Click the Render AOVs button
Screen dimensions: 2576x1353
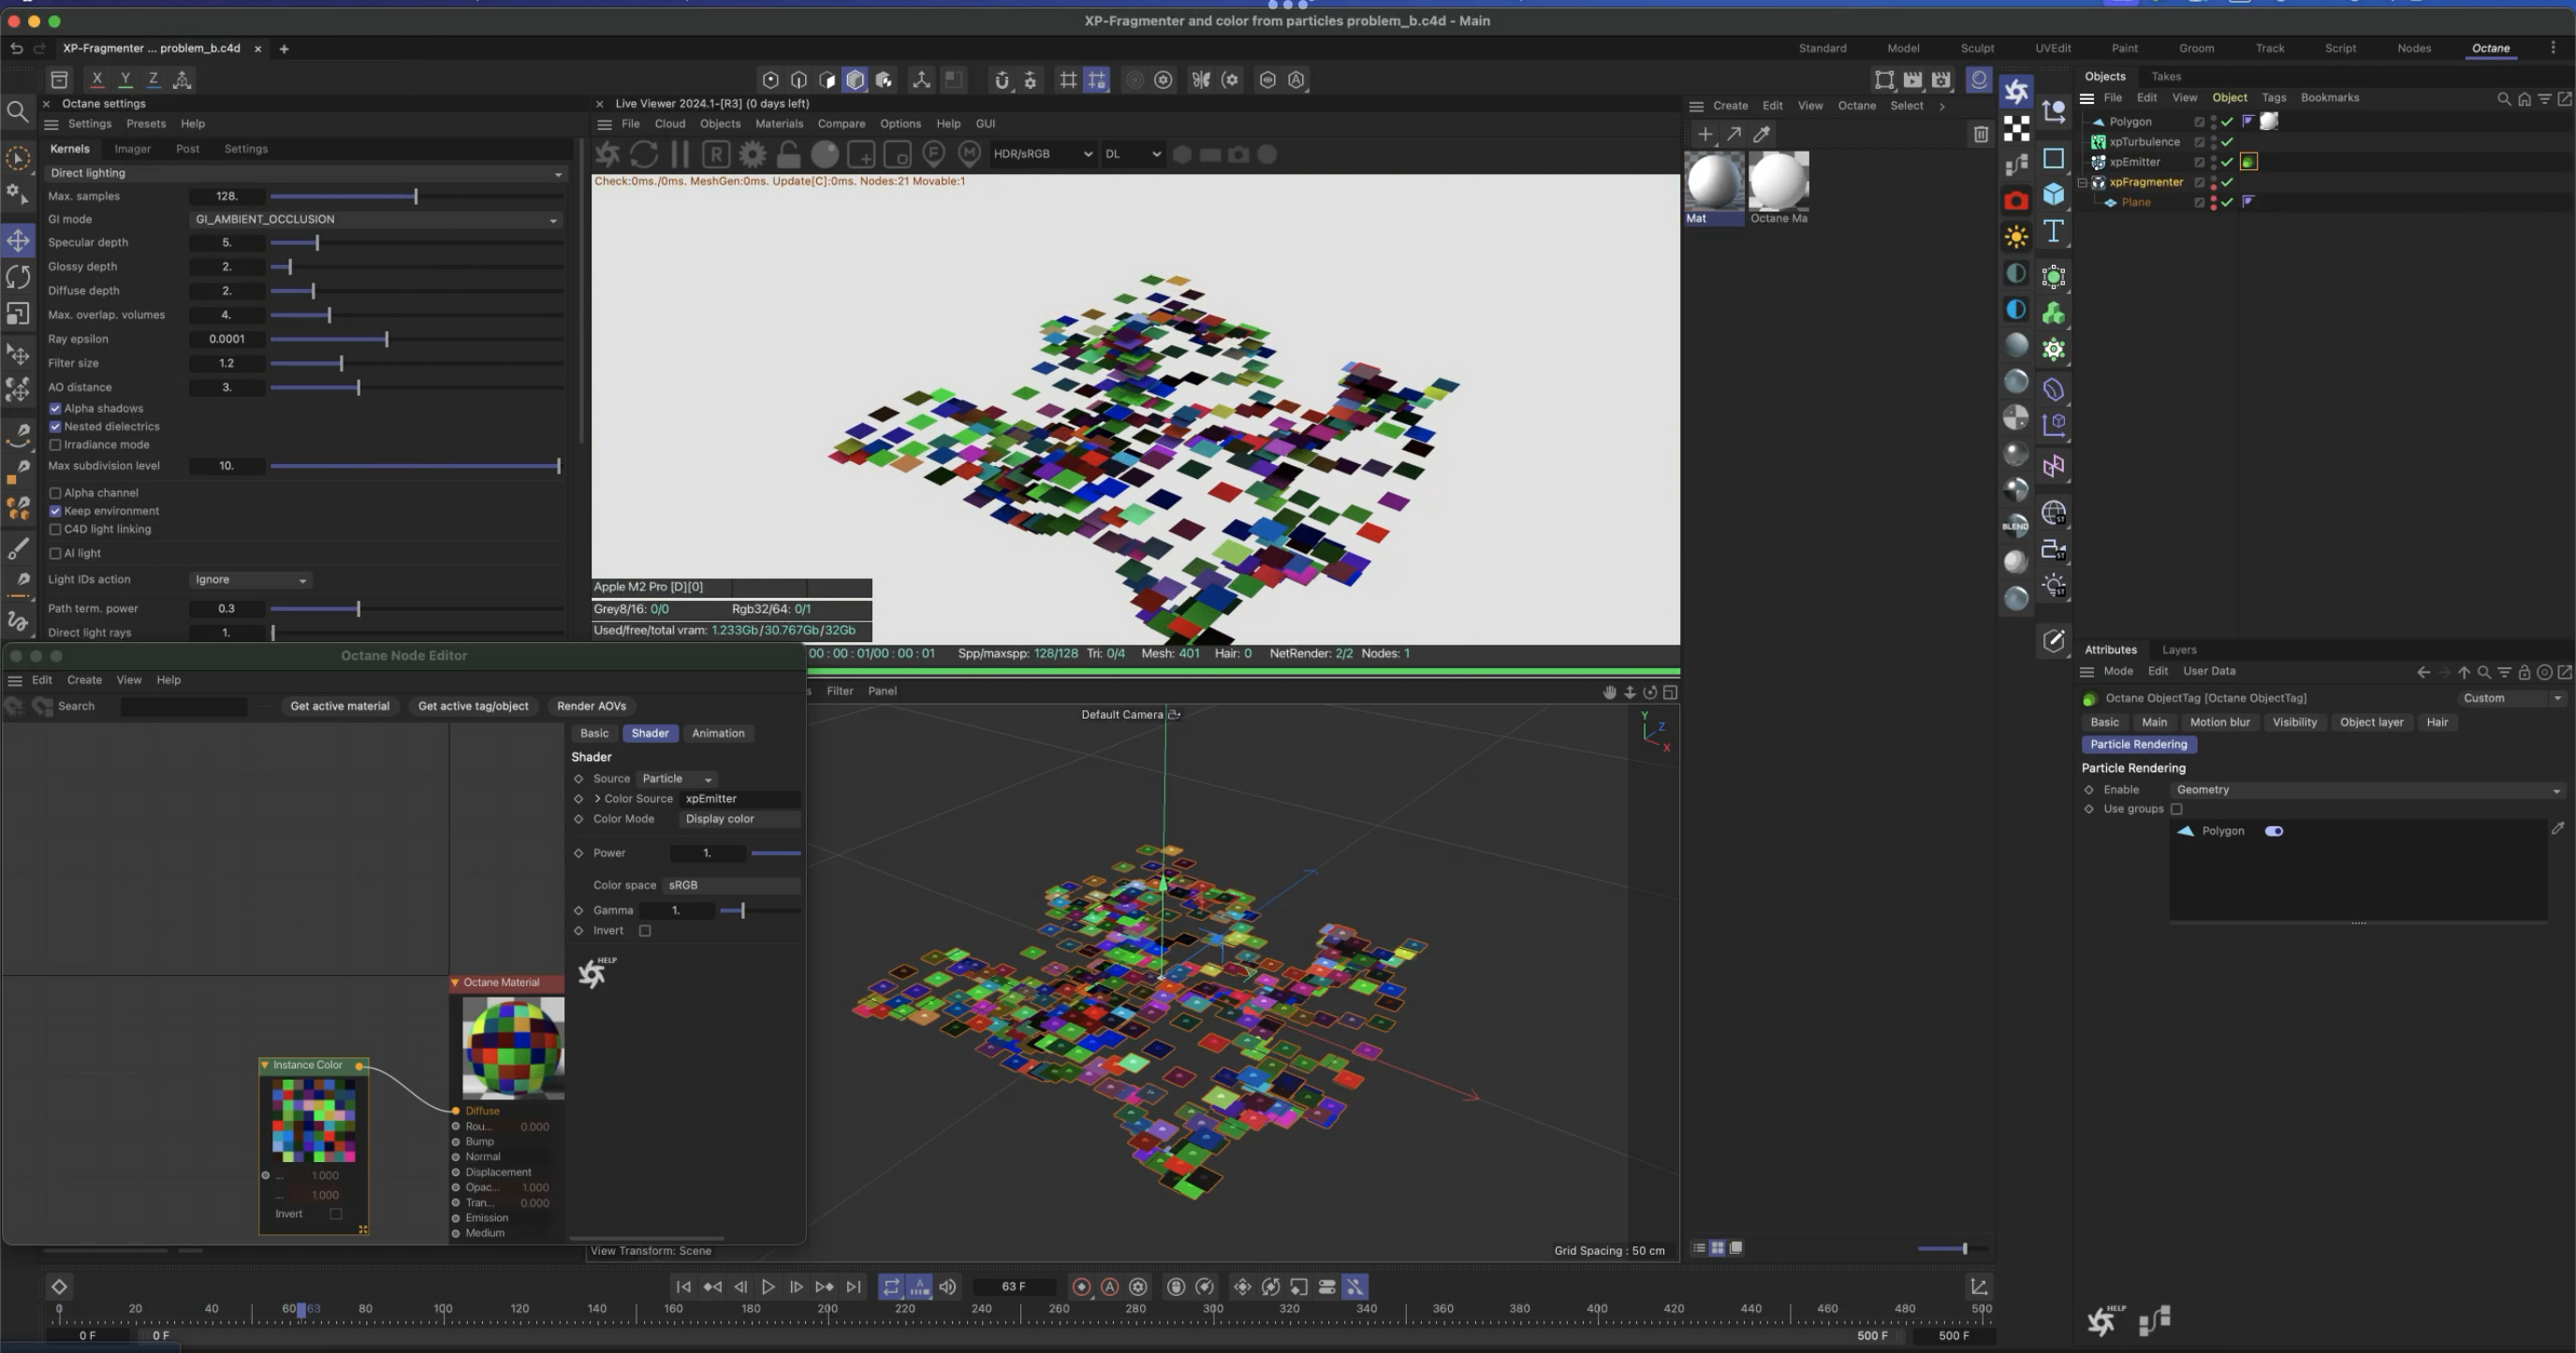pos(591,706)
